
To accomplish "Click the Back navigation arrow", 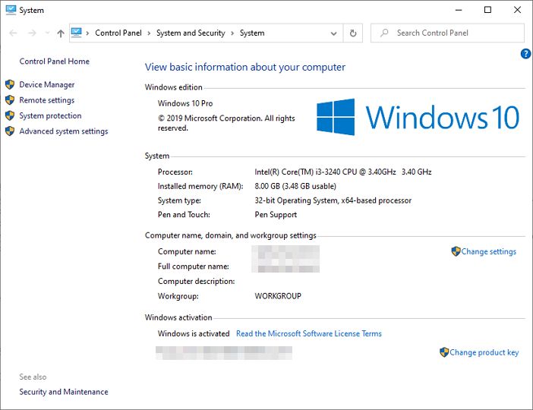I will coord(13,33).
